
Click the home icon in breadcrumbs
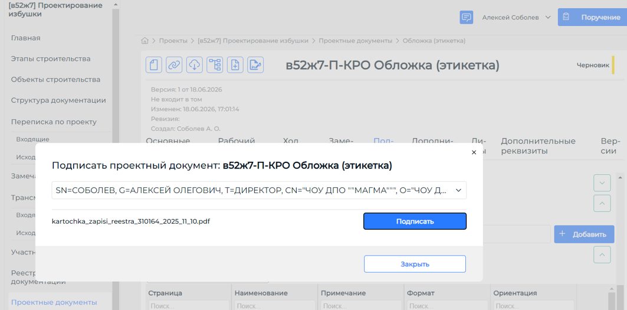click(x=145, y=41)
